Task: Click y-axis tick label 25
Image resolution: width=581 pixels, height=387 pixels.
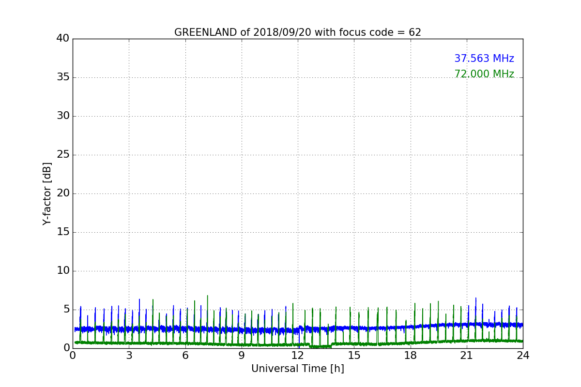Action: [x=63, y=155]
